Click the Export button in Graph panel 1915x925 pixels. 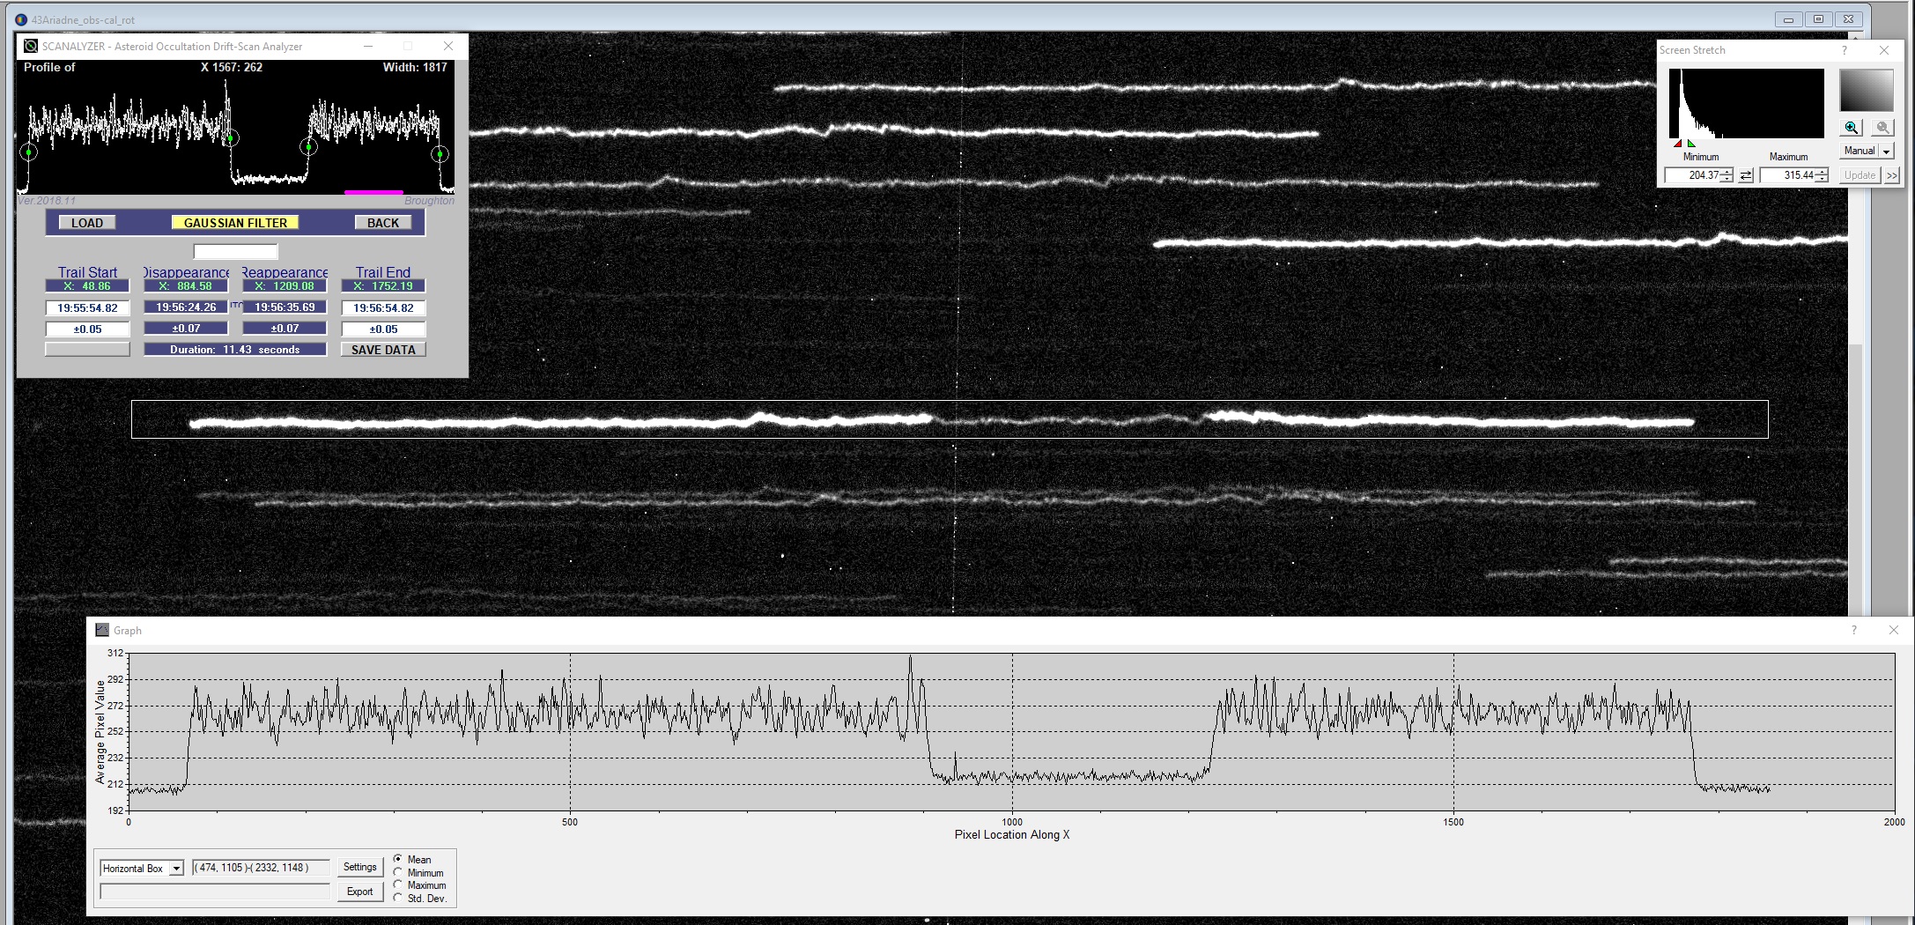pyautogui.click(x=359, y=892)
